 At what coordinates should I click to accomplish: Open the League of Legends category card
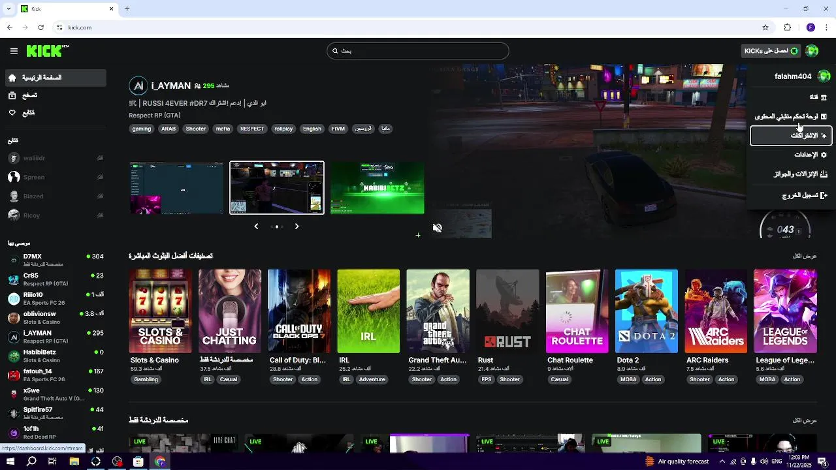pos(785,311)
